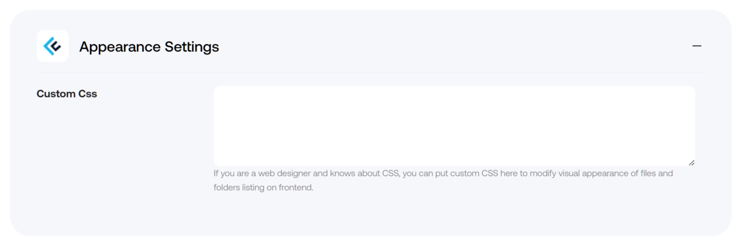742x250 pixels.
Task: Collapse the Appearance Settings section with the minus icon
Action: coord(696,46)
